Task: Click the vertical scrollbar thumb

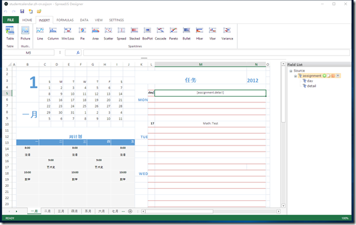Action: (283, 94)
